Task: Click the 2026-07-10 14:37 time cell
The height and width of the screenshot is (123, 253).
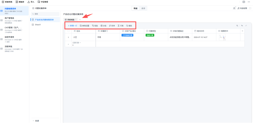Action: point(204,37)
